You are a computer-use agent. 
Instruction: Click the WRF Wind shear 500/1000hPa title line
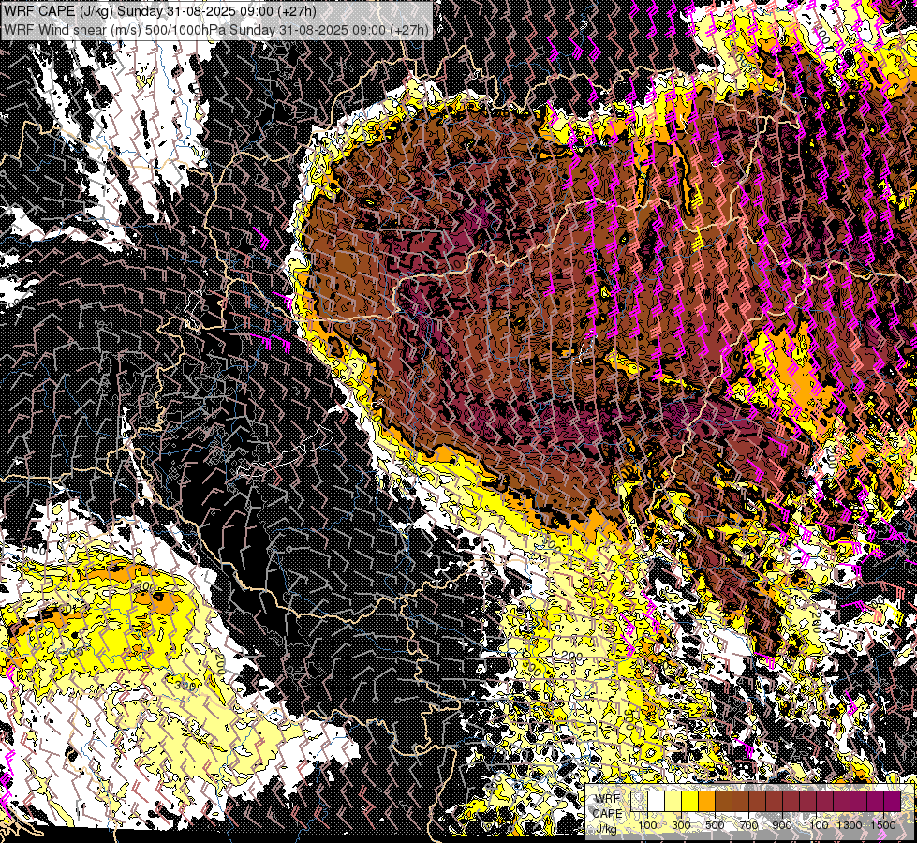point(215,29)
